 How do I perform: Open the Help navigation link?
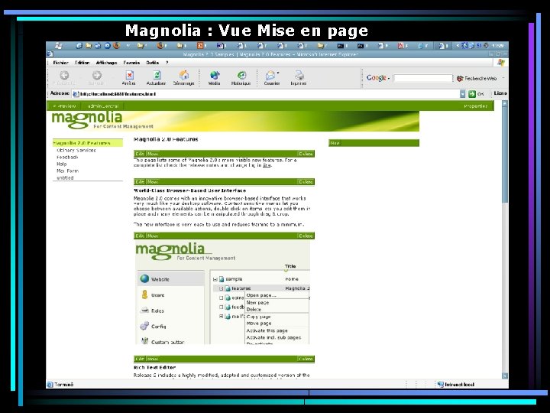pyautogui.click(x=61, y=164)
